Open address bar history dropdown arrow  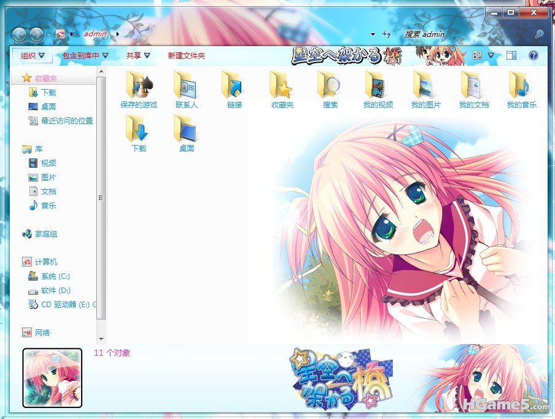pos(373,34)
